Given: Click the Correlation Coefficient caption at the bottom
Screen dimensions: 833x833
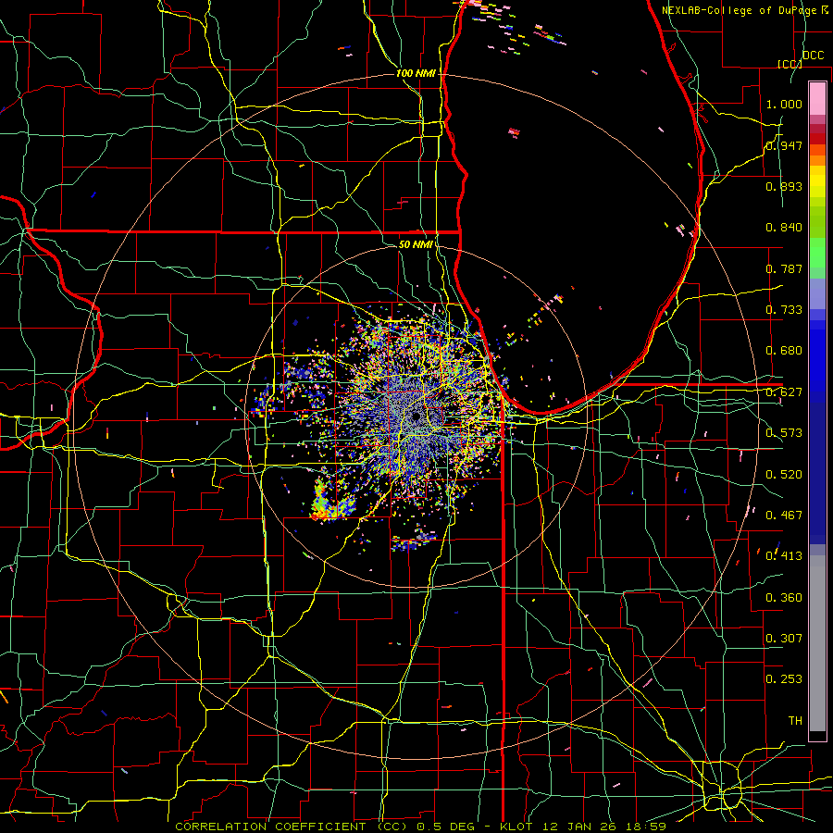Looking at the screenshot, I should tap(420, 827).
